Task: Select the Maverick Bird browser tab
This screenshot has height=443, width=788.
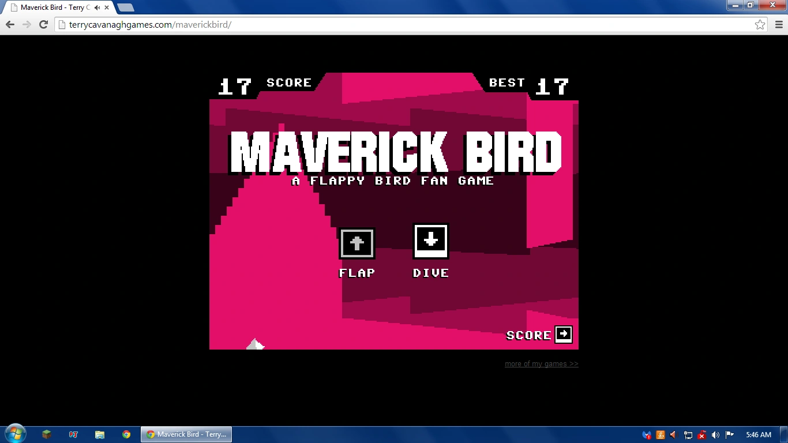Action: coord(55,7)
